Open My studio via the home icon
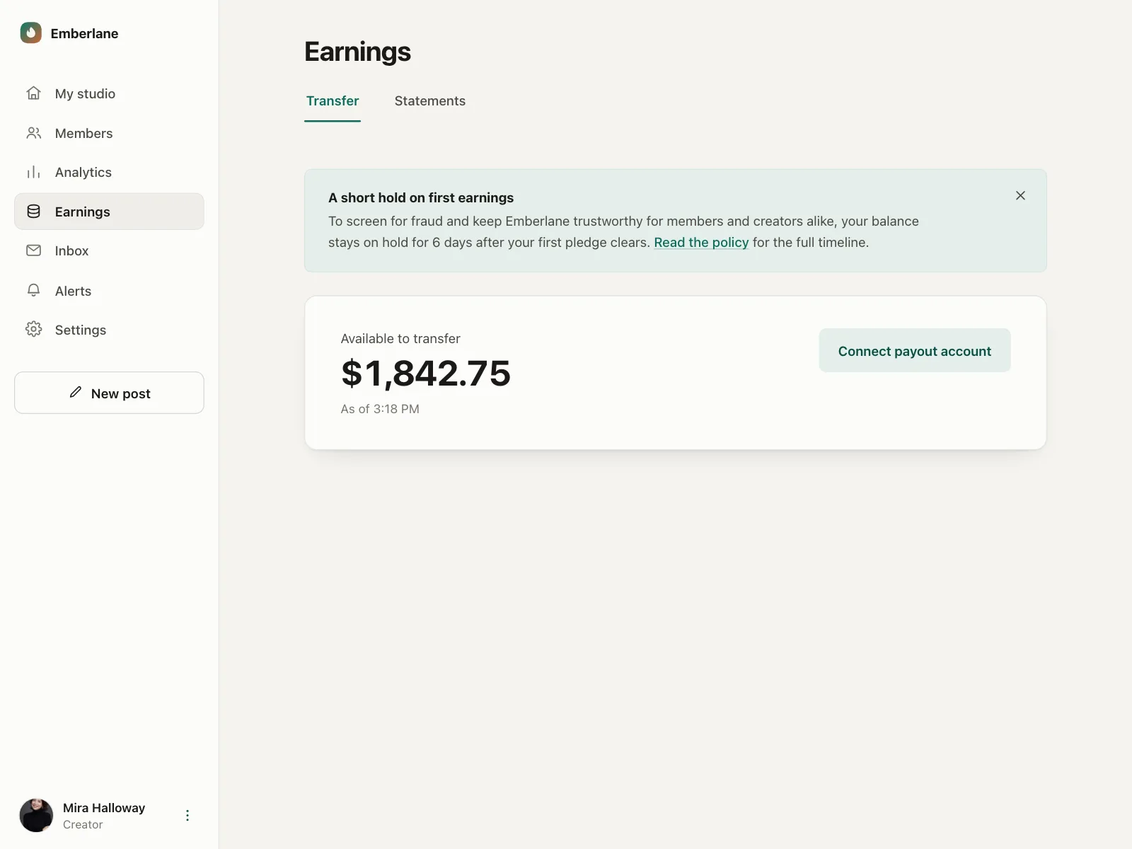 point(33,93)
